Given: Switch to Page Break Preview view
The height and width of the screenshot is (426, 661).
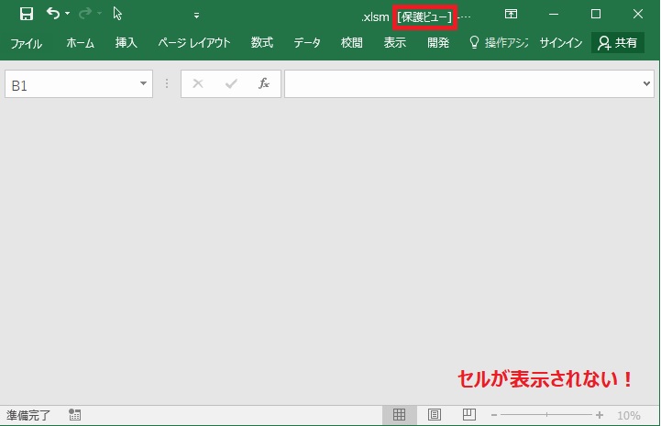Looking at the screenshot, I should [x=468, y=415].
